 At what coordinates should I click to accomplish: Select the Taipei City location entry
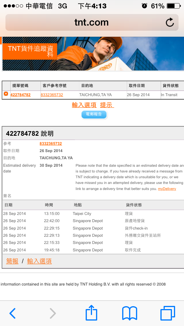[x=82, y=214]
